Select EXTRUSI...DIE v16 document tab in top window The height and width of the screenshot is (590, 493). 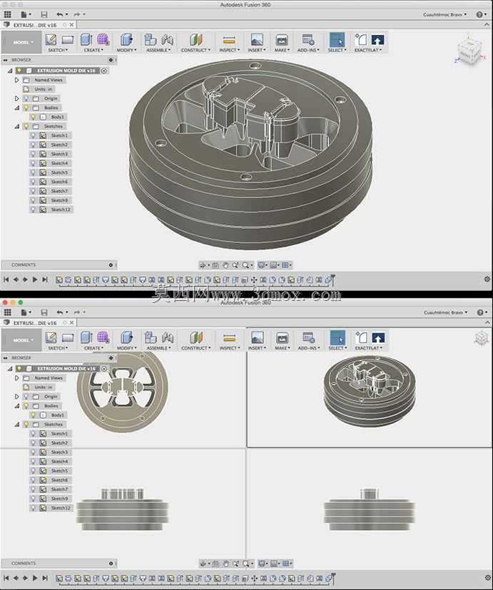(35, 25)
